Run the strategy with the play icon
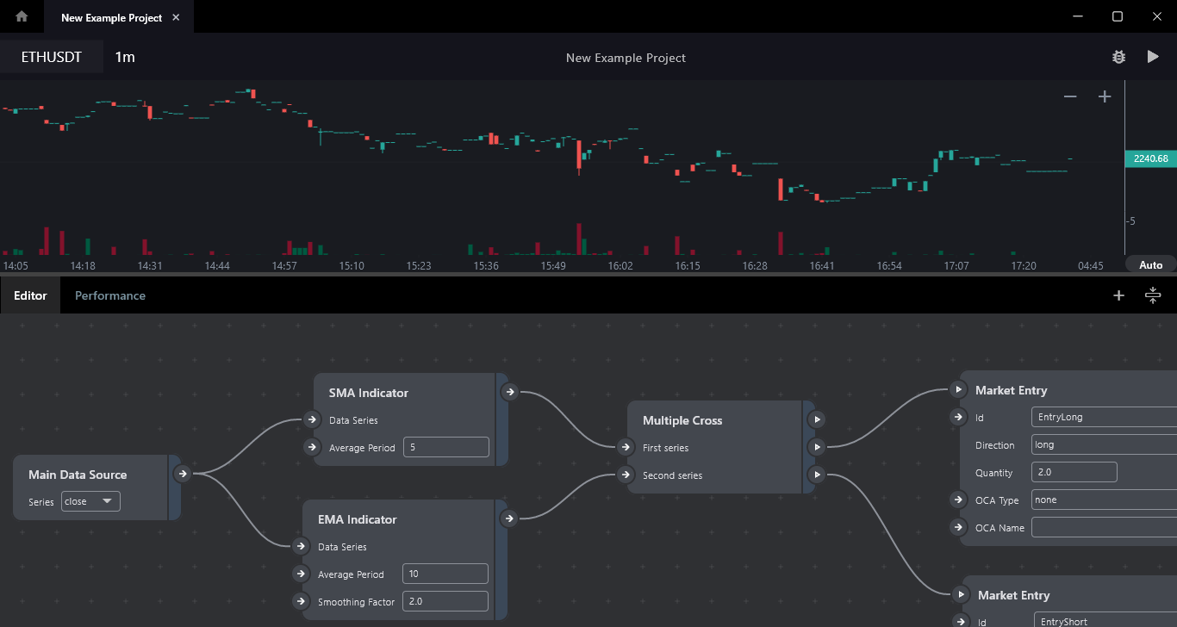Screen dimensions: 1177x627 1153,57
